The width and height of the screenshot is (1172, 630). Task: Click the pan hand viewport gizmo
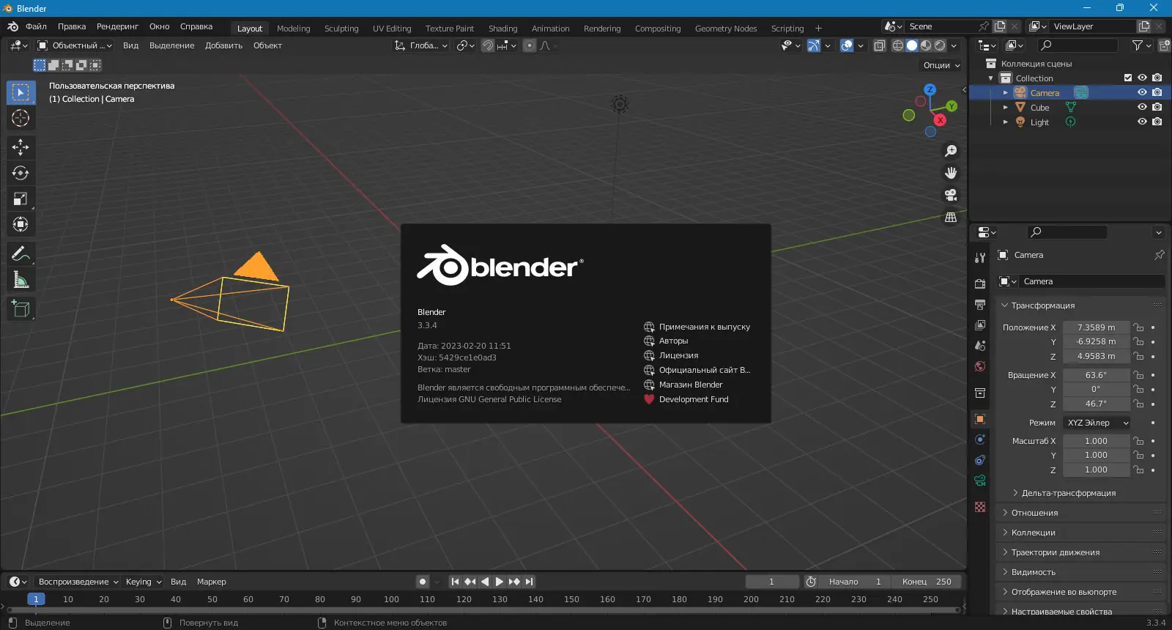tap(951, 173)
